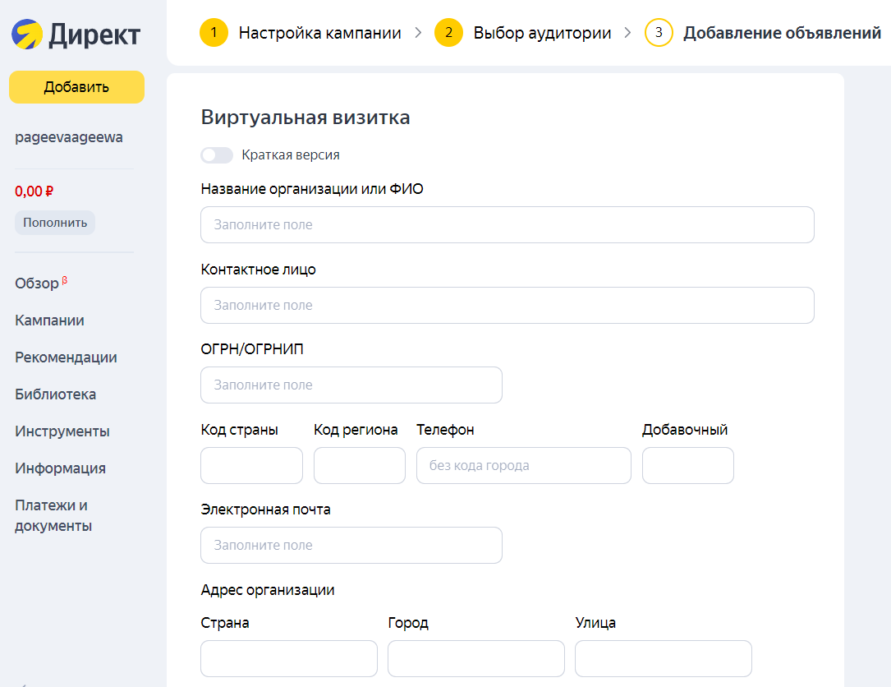
Task: Focus the Название организации или ФИО field
Action: tap(508, 224)
